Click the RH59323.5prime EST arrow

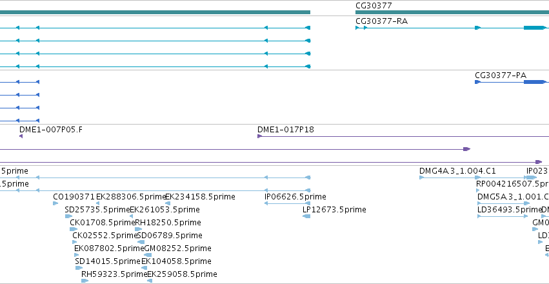pos(85,281)
